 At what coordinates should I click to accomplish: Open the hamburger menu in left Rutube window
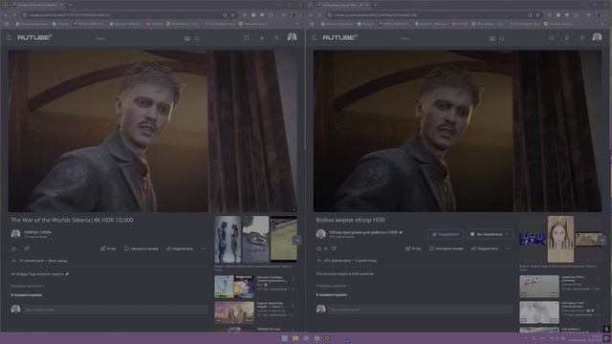[x=9, y=37]
